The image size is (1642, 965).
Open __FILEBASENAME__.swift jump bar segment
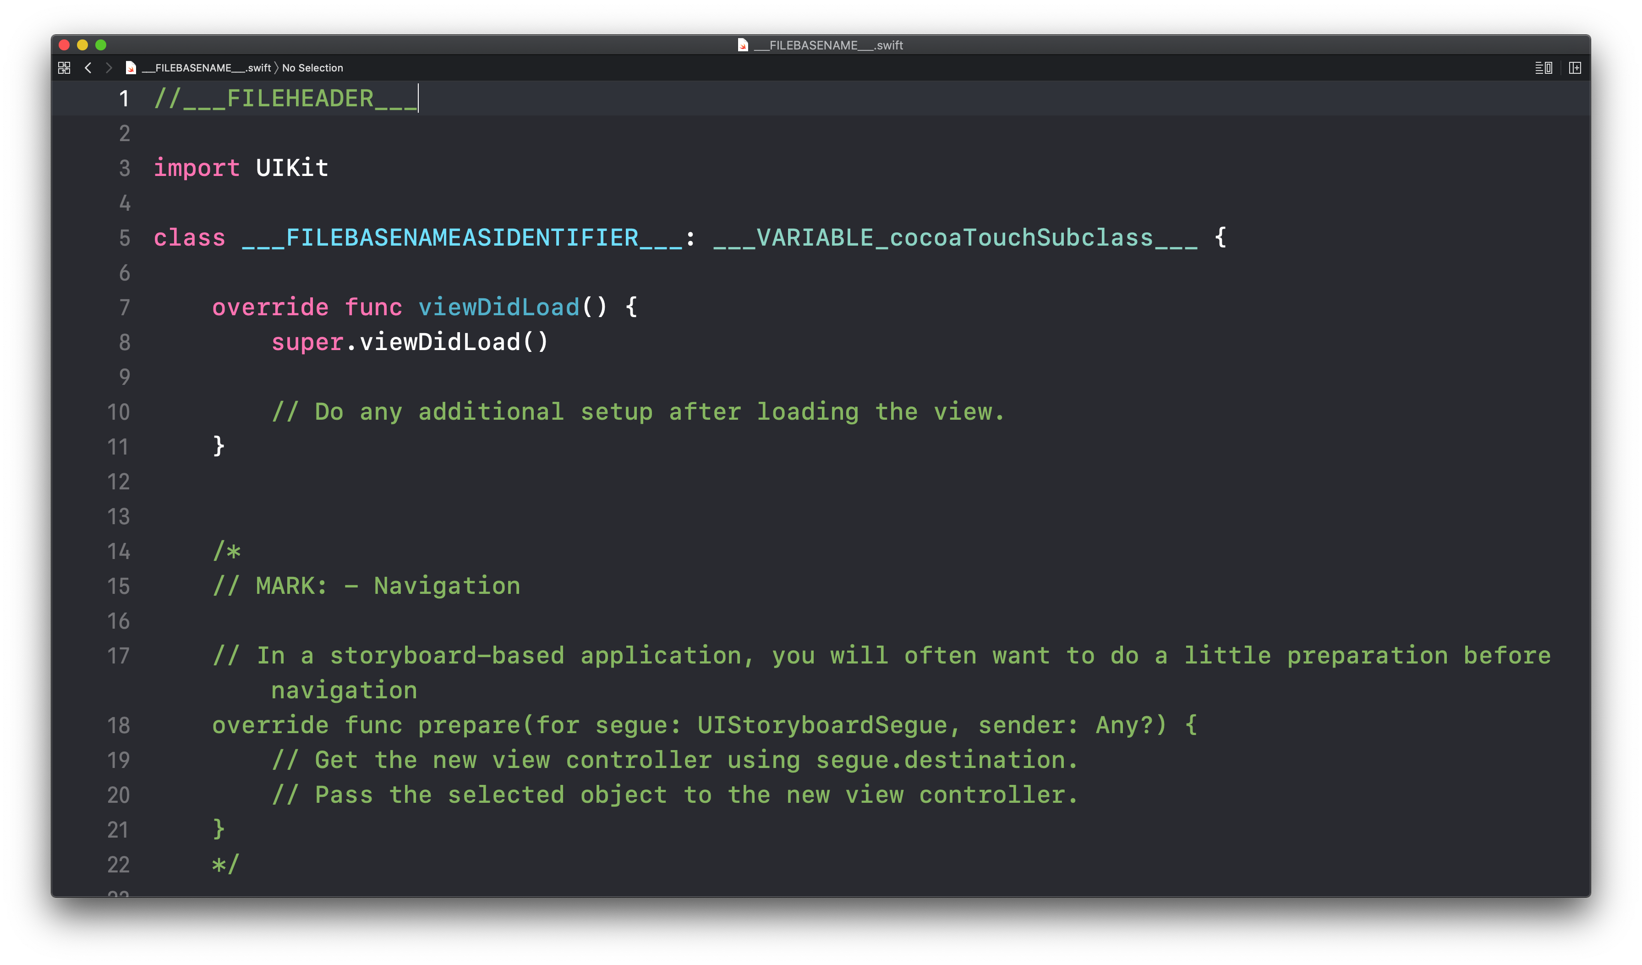click(x=206, y=68)
